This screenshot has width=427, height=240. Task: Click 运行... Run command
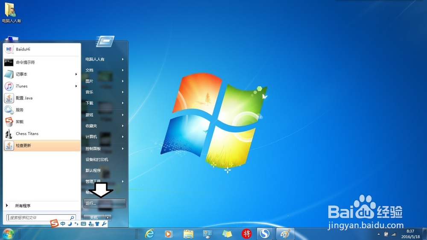click(105, 203)
